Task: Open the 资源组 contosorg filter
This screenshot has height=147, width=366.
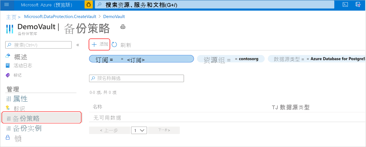Action: [x=231, y=59]
